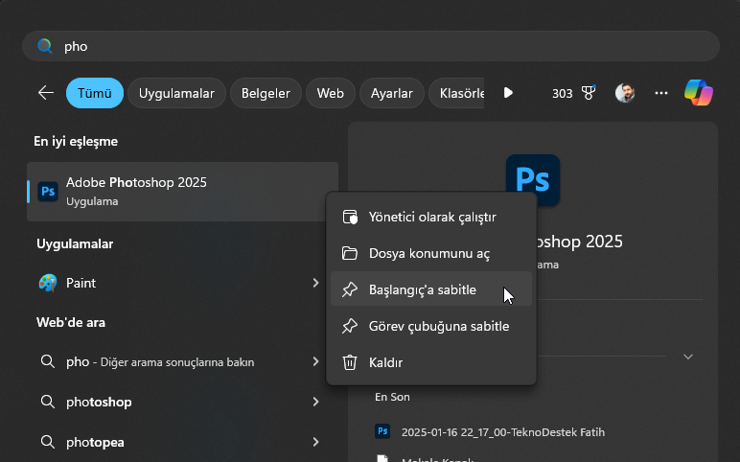The image size is (740, 462).
Task: Open the rewards trophy icon
Action: (x=589, y=92)
